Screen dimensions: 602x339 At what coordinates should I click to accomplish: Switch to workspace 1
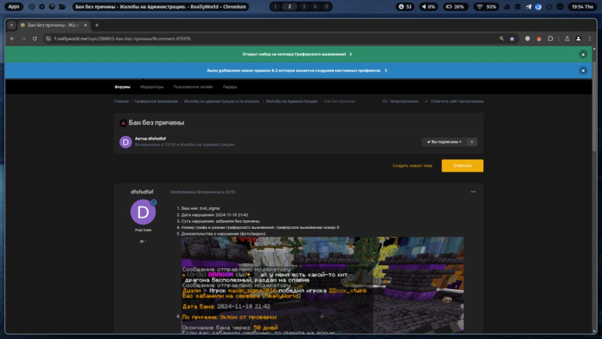click(275, 7)
